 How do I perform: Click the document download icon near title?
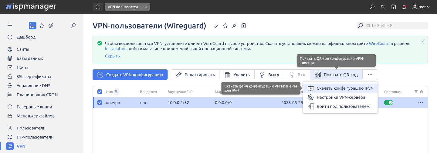243,26
